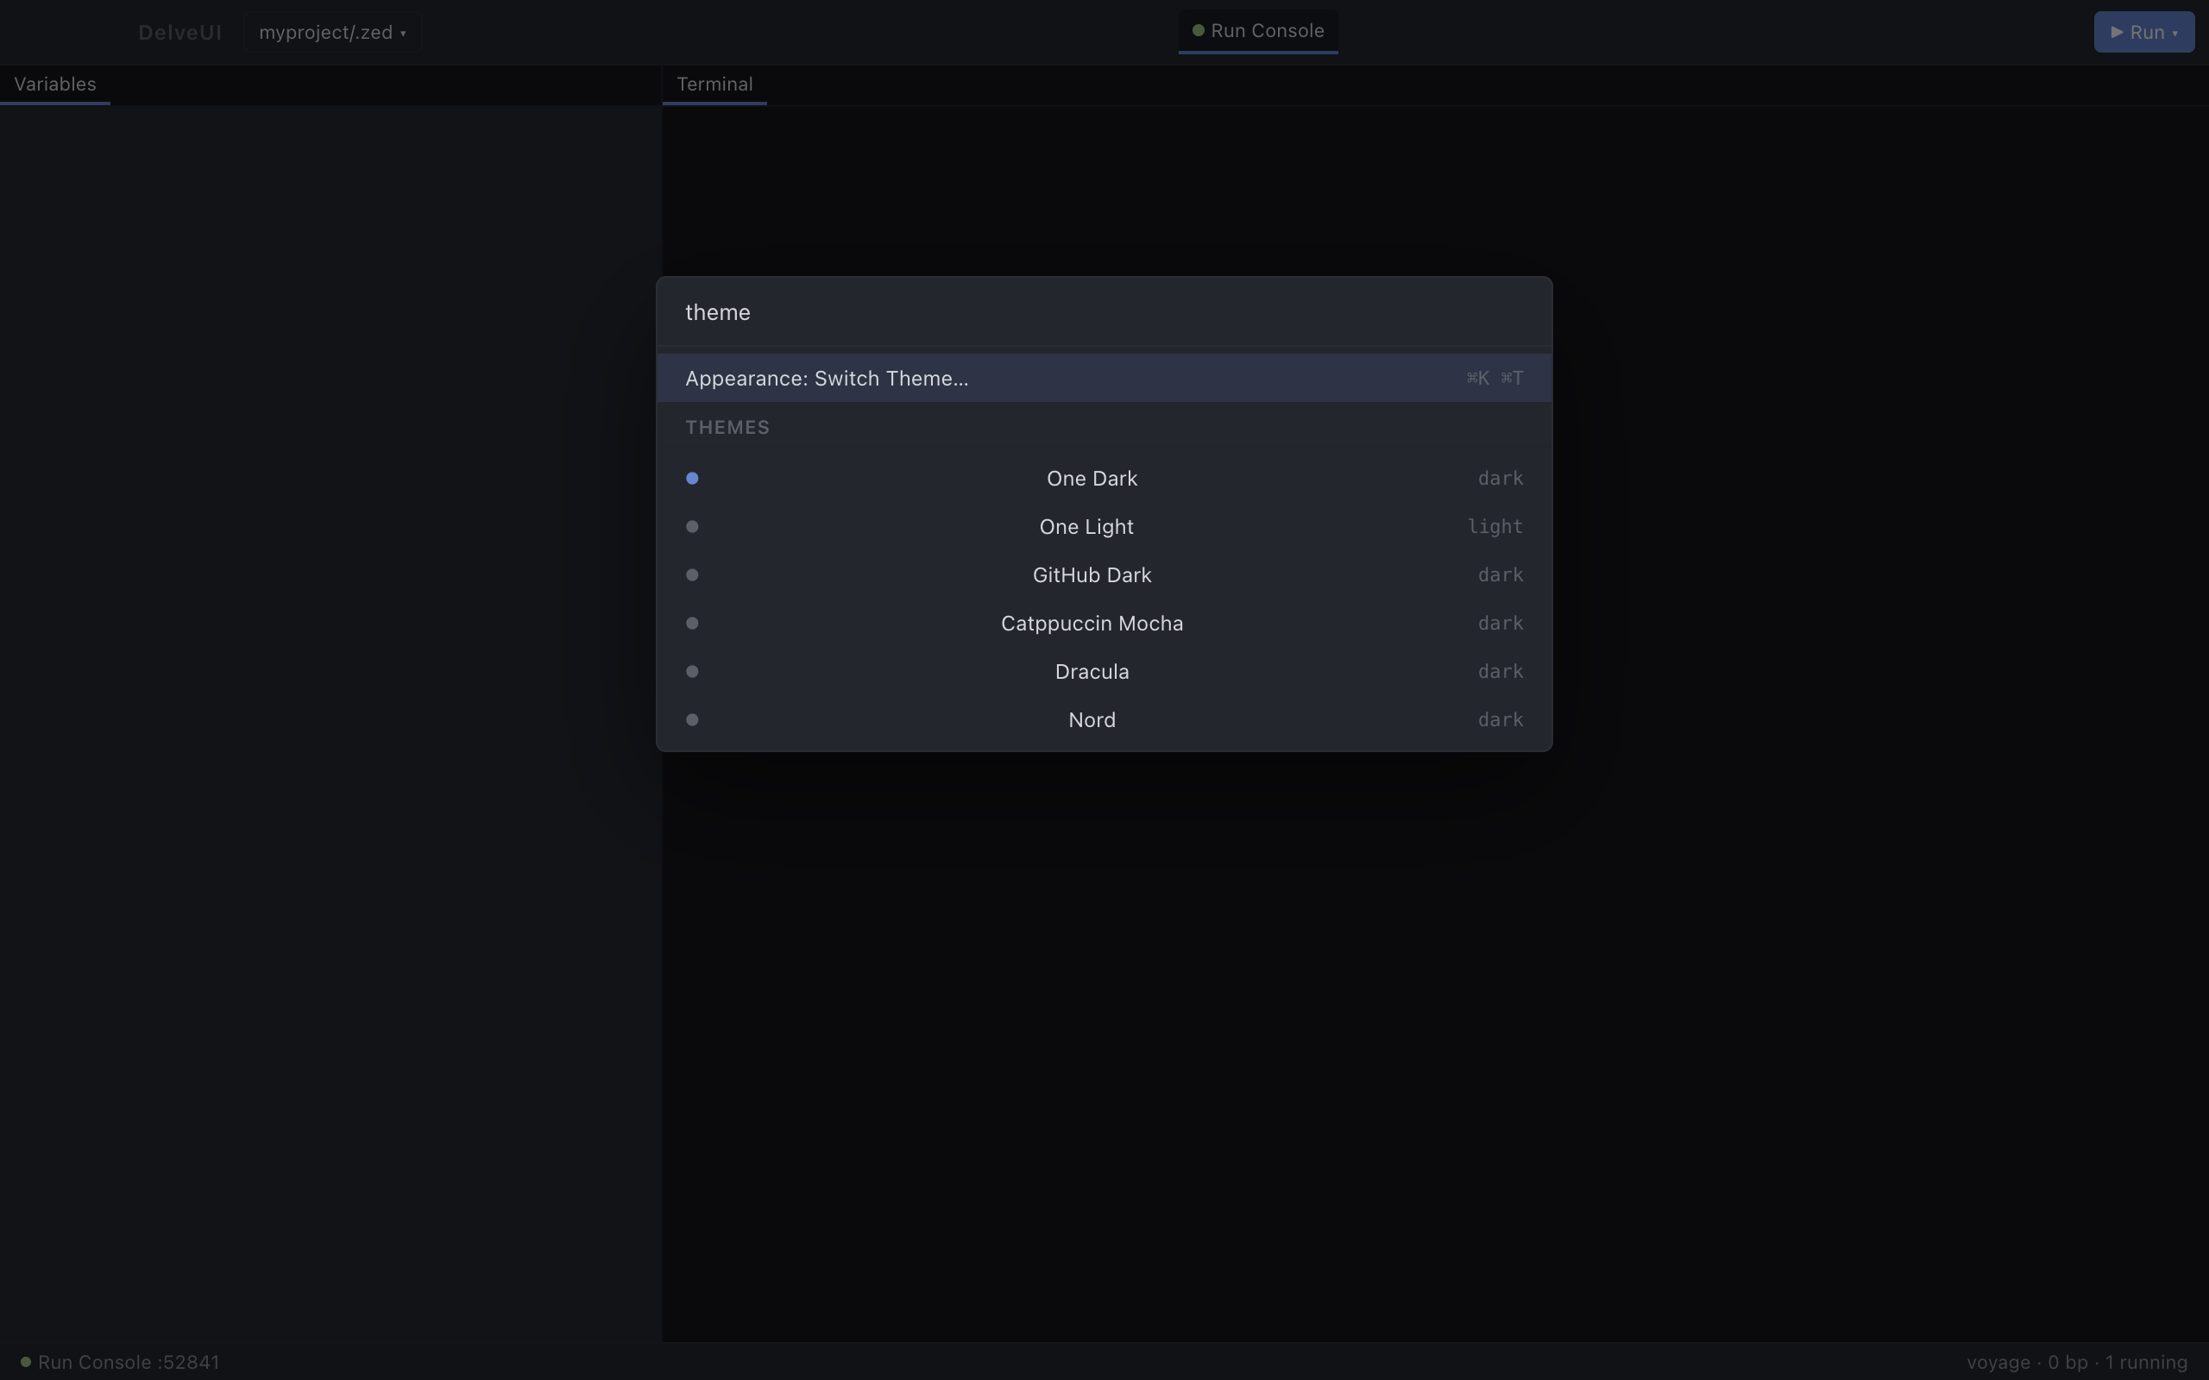Click the Run play icon
The image size is (2209, 1380).
[x=2118, y=32]
